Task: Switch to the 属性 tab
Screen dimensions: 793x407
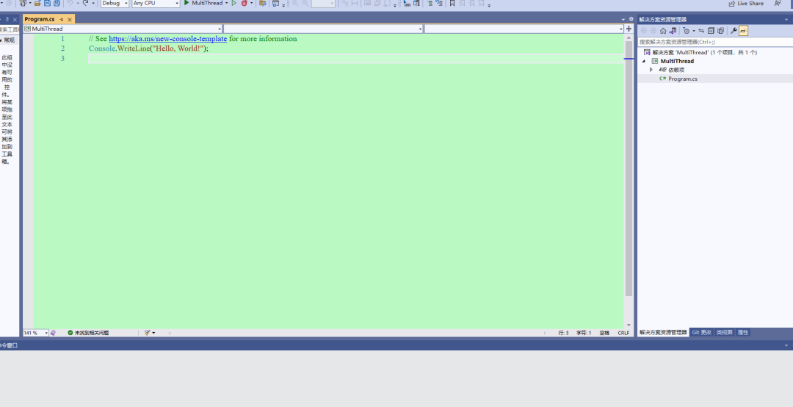Action: (742, 333)
